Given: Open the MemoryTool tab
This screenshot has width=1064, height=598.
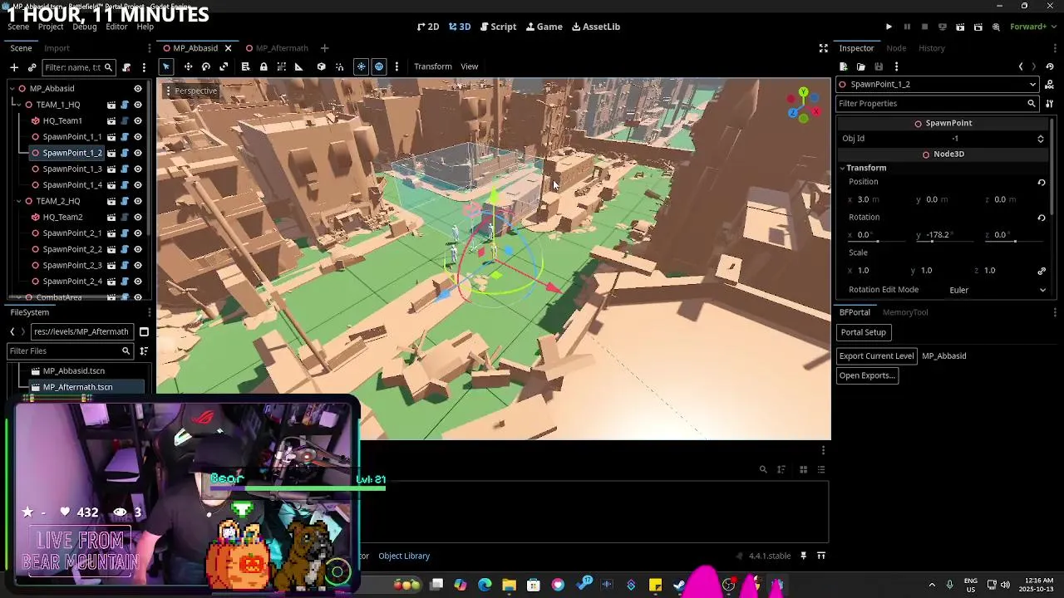Looking at the screenshot, I should tap(905, 312).
